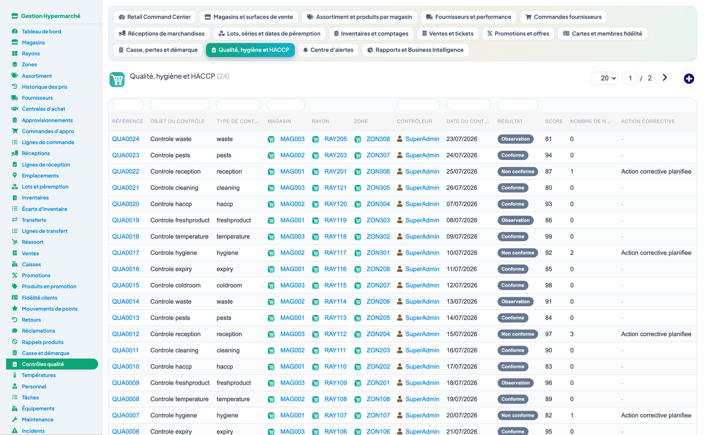This screenshot has height=435, width=704.
Task: Click the Commandes d'appro cart icon
Action: pyautogui.click(x=15, y=131)
